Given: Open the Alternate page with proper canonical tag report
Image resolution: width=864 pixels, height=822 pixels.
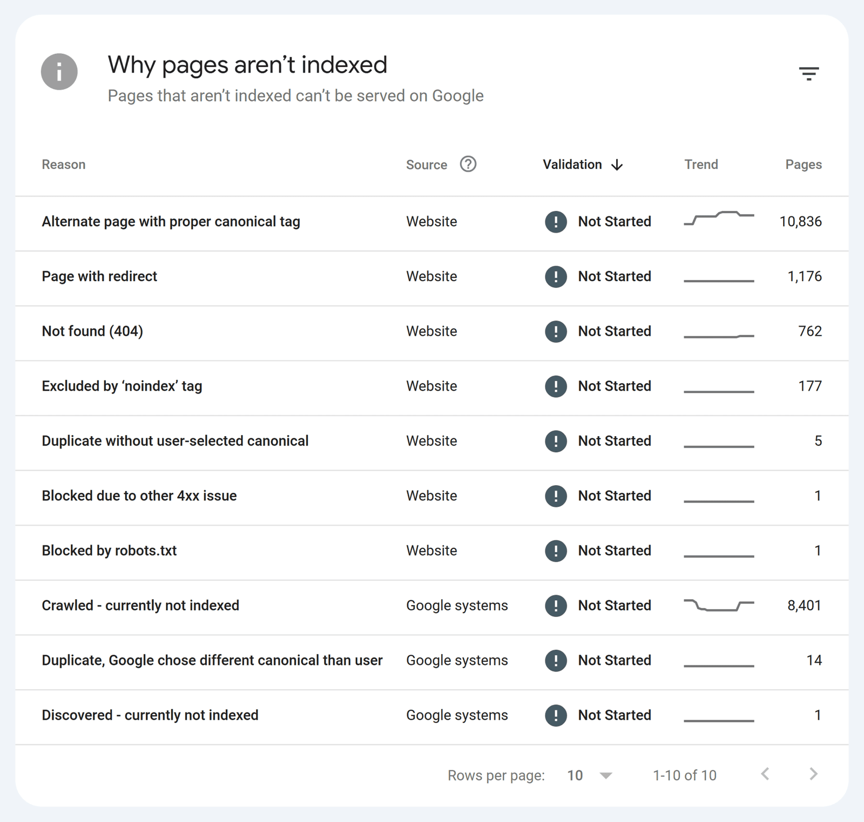Looking at the screenshot, I should [x=171, y=221].
